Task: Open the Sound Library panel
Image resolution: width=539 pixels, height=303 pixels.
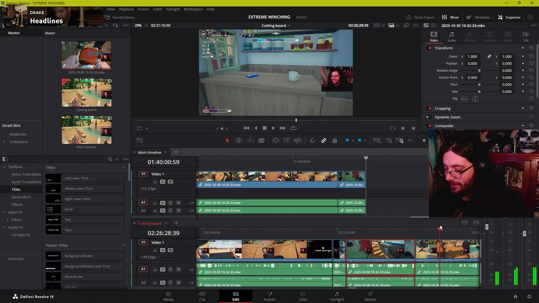Action: click(x=120, y=17)
